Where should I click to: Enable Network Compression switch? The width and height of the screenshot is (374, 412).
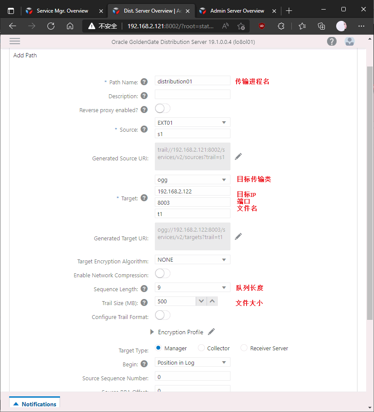pos(163,273)
